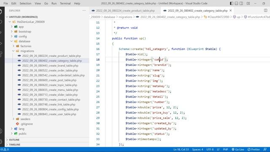This screenshot has height=152, width=270.
Task: Click the Prettier status button
Action: (x=254, y=149)
